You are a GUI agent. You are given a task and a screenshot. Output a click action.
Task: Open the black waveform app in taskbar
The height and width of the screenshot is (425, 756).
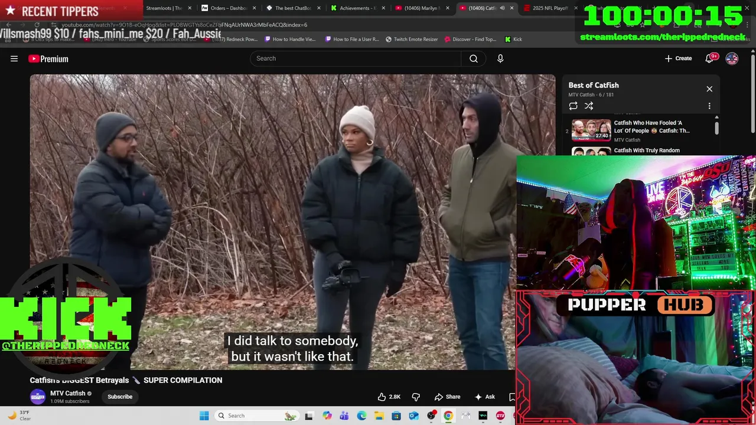click(483, 416)
